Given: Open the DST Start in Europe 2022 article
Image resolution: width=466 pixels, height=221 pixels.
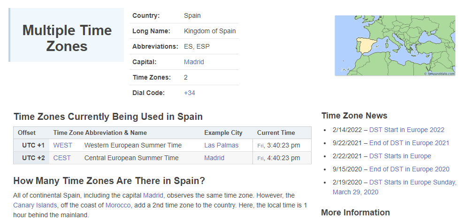Looking at the screenshot, I should point(406,130).
